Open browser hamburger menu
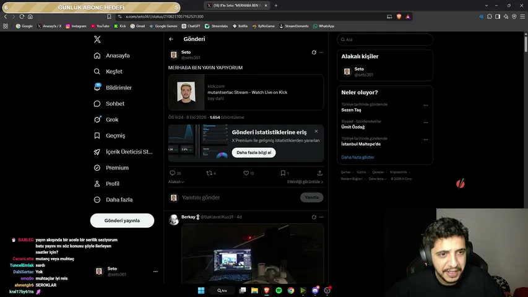Screen dimensions: 528x297 (522, 17)
